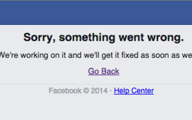Click the year '2014' in the footer

(99, 91)
